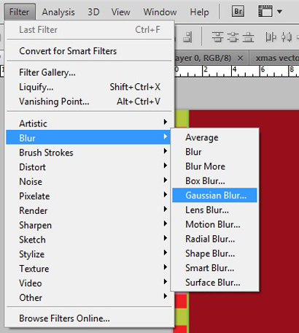Click align horizontal centers icon

287,37
